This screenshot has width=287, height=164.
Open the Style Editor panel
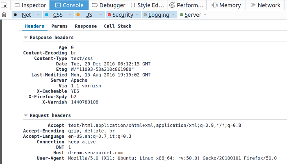147,5
